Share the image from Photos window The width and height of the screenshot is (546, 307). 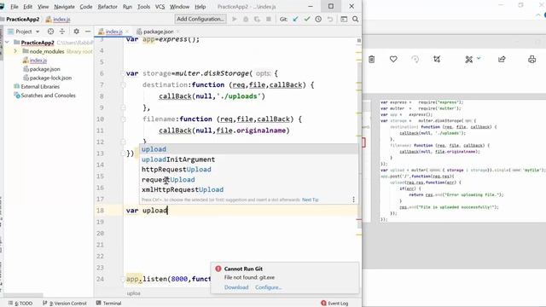pos(502,59)
